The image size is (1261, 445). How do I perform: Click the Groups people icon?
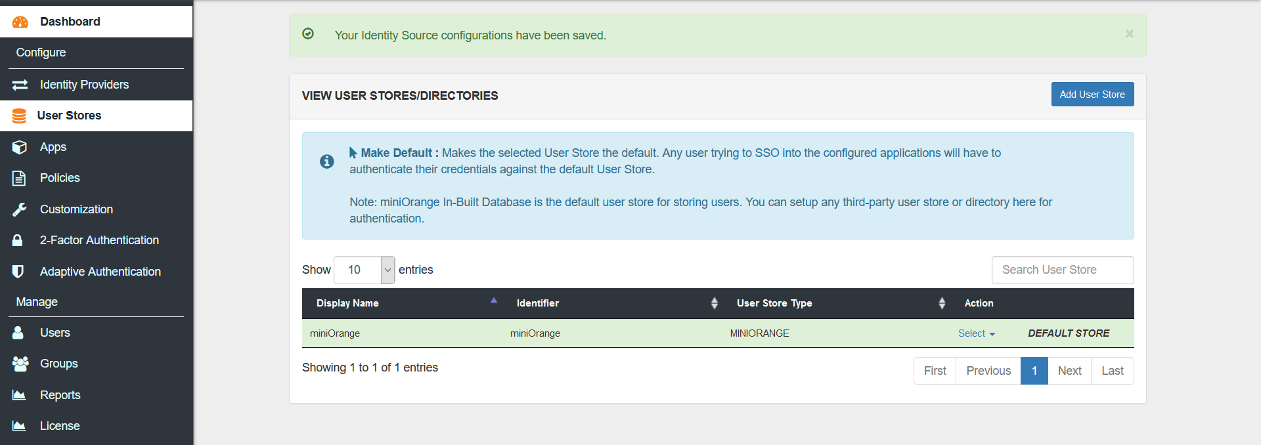pyautogui.click(x=20, y=364)
